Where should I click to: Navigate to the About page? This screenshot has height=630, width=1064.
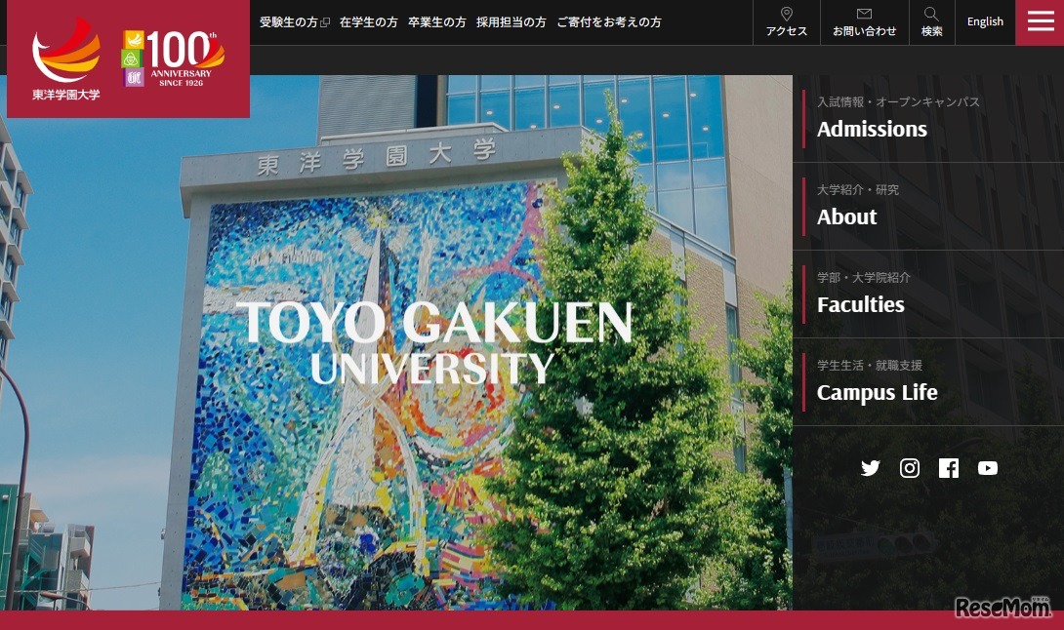click(845, 217)
